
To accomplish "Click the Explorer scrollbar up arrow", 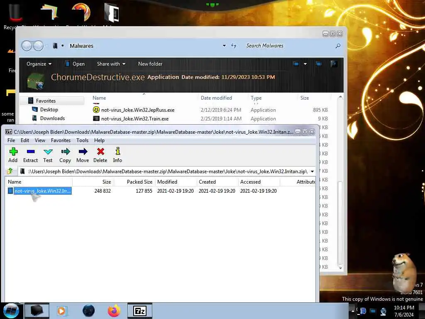I will point(340,97).
